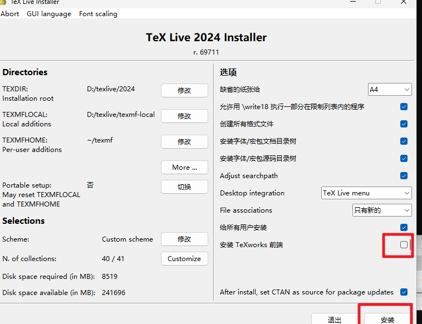Click the 退出 quit button
This screenshot has width=422, height=324.
coord(335,319)
